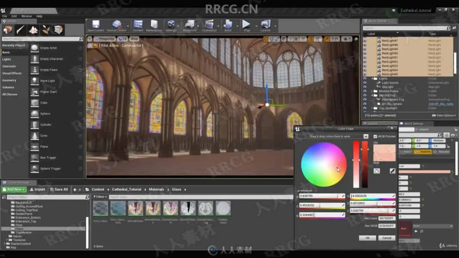Image resolution: width=459 pixels, height=258 pixels.
Task: Open the File menu
Action: pos(5,16)
